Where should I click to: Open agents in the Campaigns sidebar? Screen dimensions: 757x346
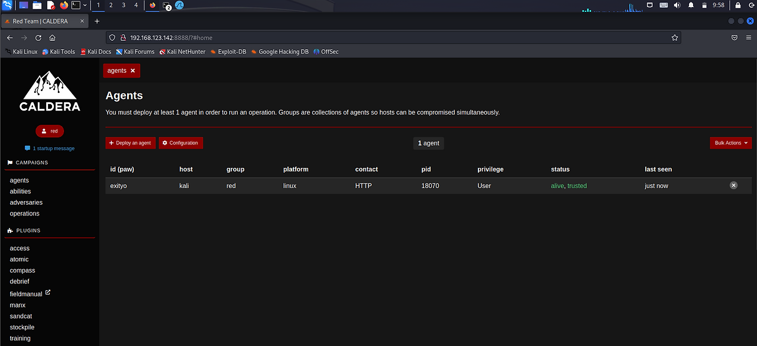coord(20,180)
